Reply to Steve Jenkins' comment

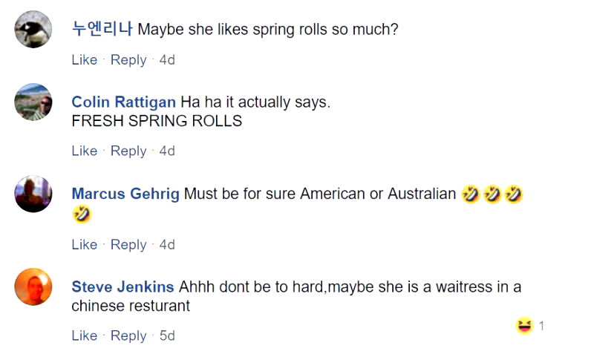click(128, 335)
